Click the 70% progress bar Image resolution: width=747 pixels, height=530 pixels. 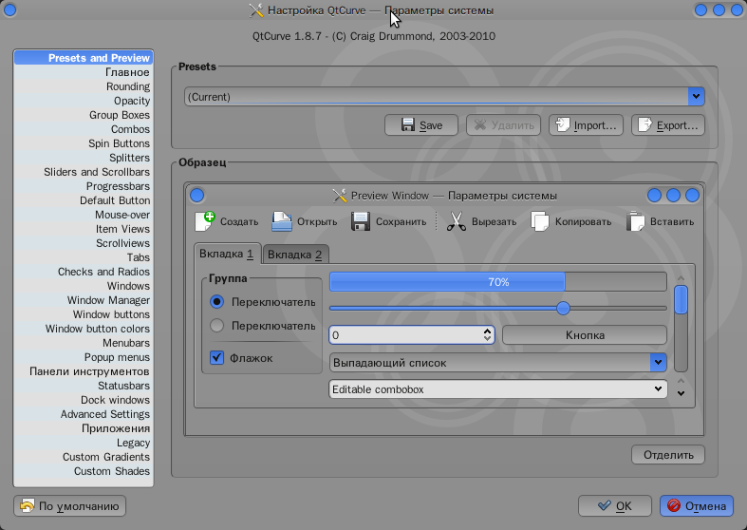[497, 282]
